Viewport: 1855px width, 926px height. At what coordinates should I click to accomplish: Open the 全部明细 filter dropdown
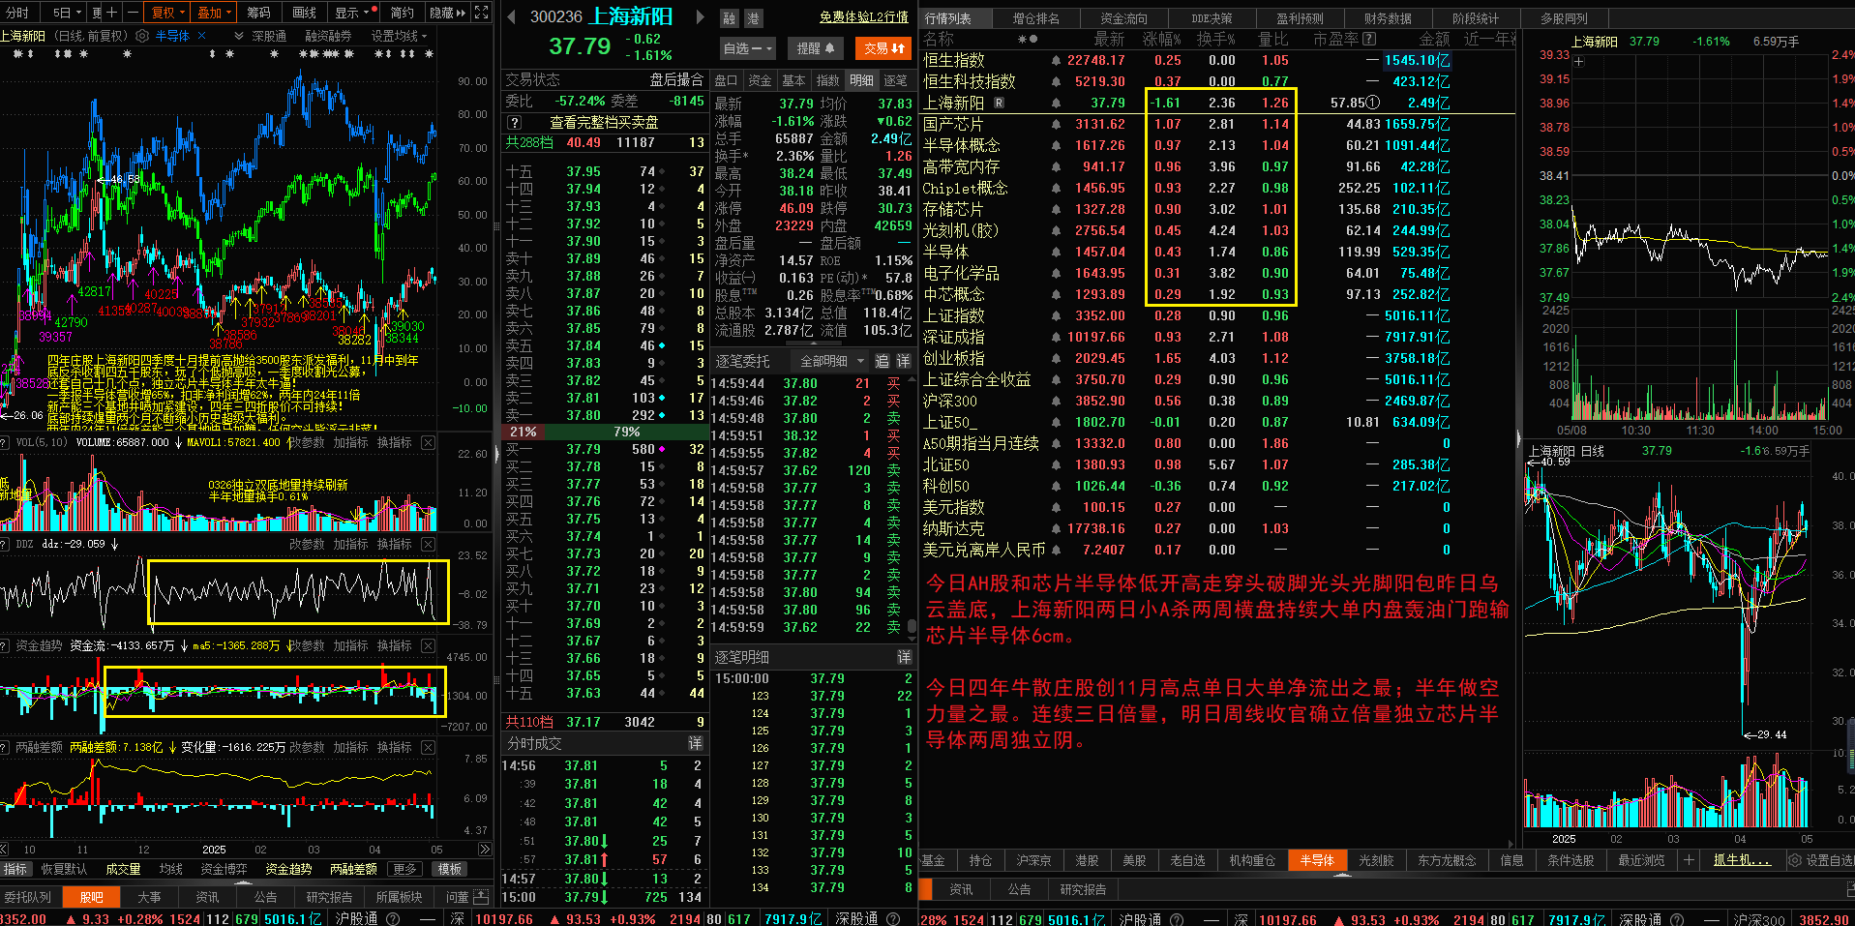[831, 361]
